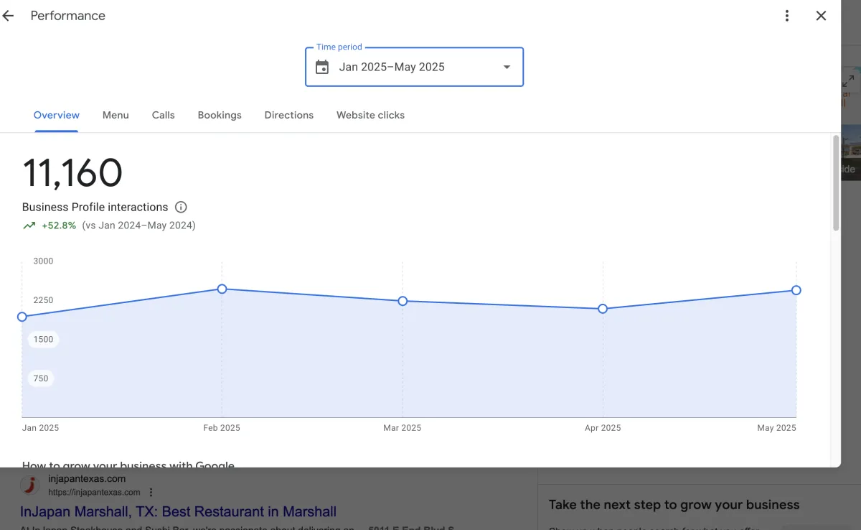This screenshot has width=861, height=530.
Task: Open the three-dot more options menu
Action: click(787, 16)
